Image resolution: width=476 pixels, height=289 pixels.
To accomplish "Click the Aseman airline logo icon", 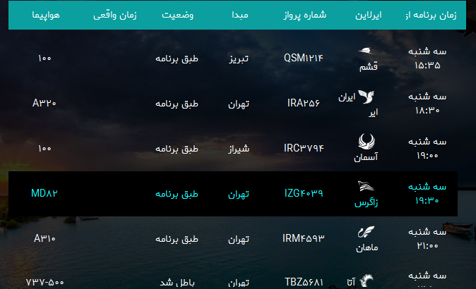I will click(367, 142).
